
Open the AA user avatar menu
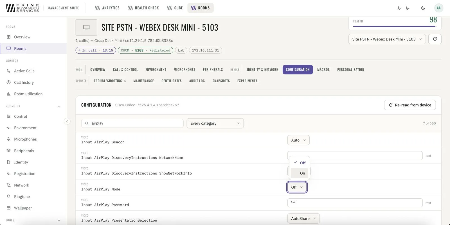pyautogui.click(x=439, y=8)
